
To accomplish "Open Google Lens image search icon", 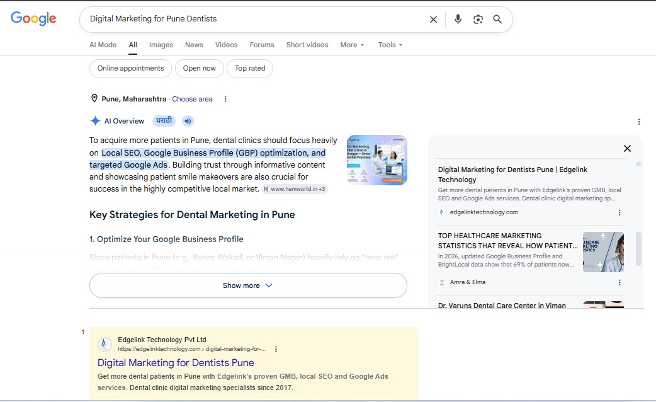I will pos(478,20).
